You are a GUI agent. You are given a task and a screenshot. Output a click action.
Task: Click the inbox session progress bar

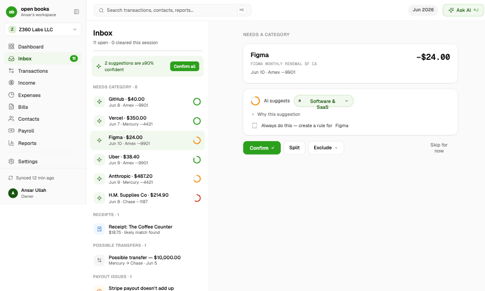[148, 50]
